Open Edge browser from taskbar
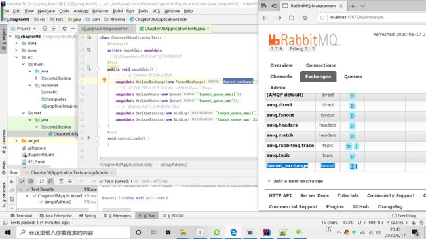426x239 pixels. pyautogui.click(x=233, y=232)
